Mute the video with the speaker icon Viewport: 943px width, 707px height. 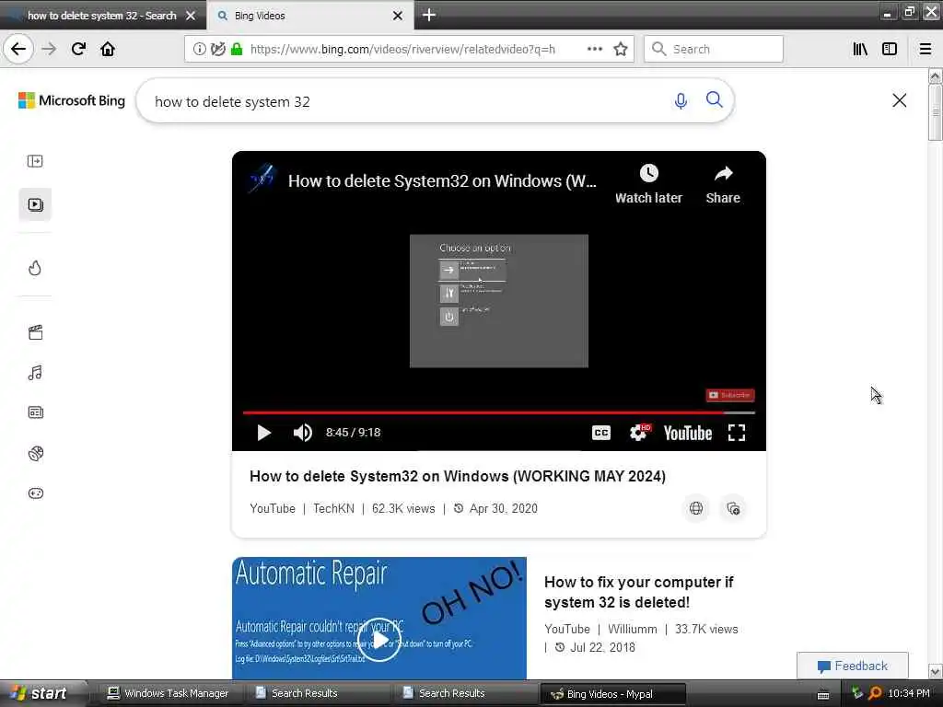pyautogui.click(x=302, y=433)
